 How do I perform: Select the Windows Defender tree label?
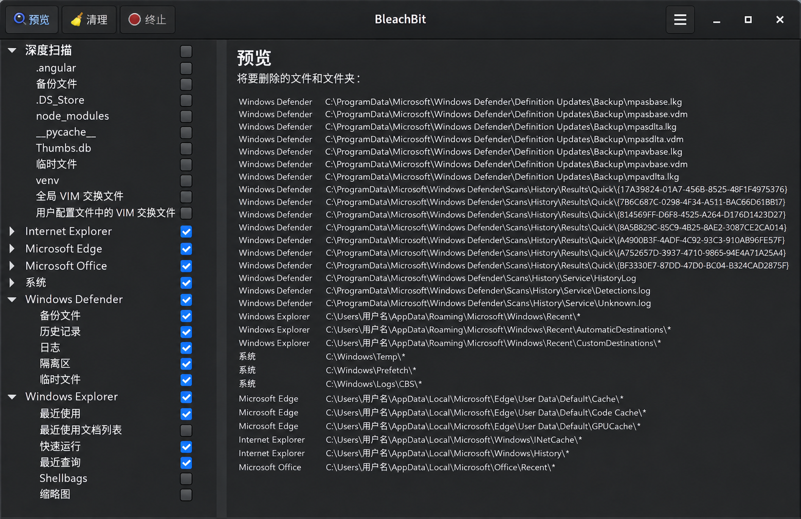74,299
